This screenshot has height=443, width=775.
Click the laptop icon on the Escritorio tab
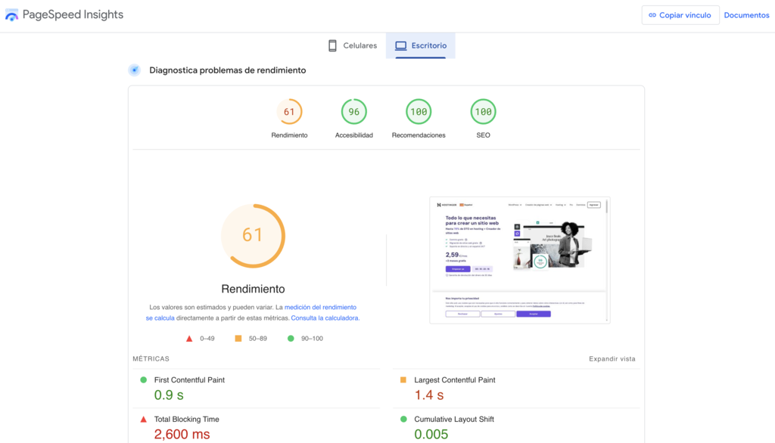click(400, 45)
